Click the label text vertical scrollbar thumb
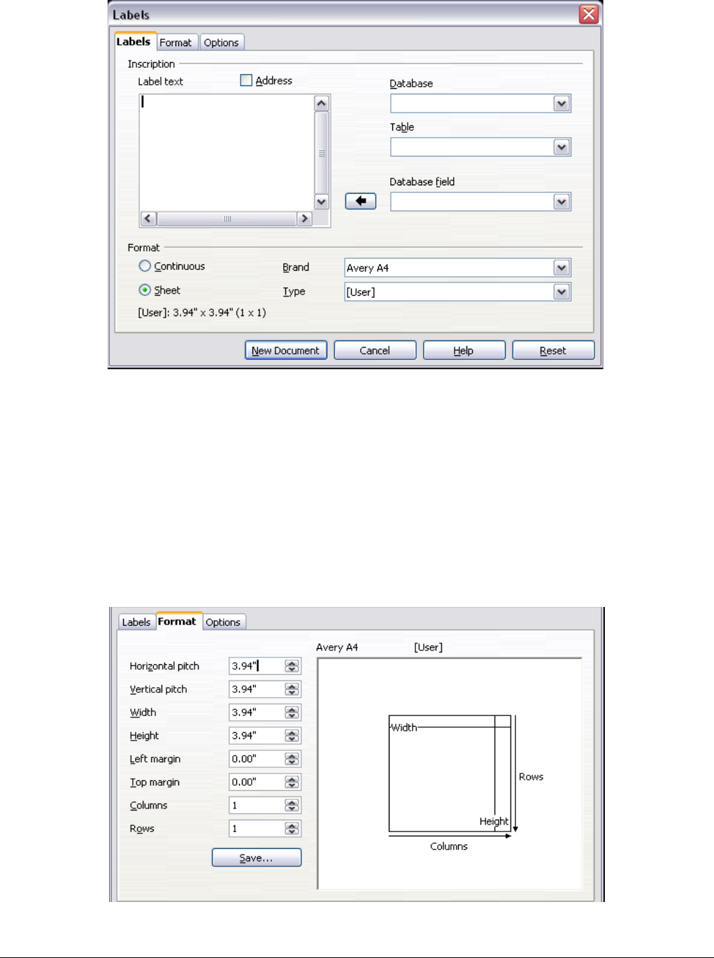Image resolution: width=714 pixels, height=958 pixels. [x=322, y=152]
